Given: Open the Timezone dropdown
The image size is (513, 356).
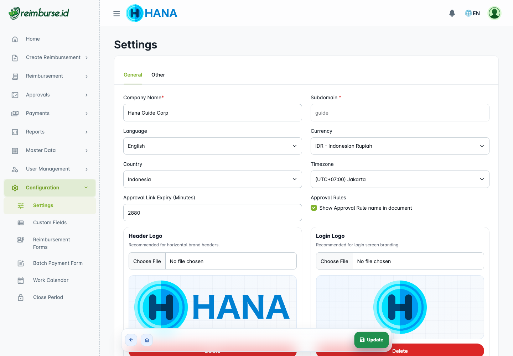Looking at the screenshot, I should (x=400, y=179).
